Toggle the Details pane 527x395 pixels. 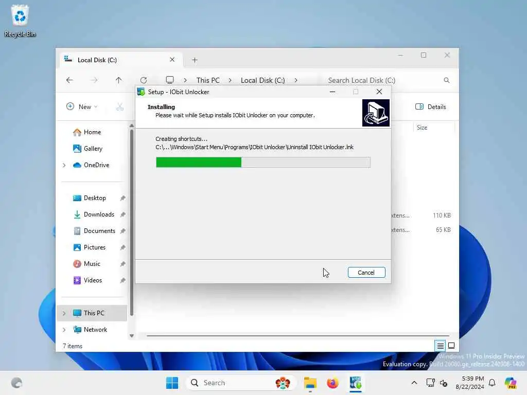pos(431,107)
